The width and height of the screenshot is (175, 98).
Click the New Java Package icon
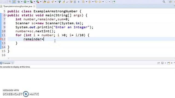point(45,2)
